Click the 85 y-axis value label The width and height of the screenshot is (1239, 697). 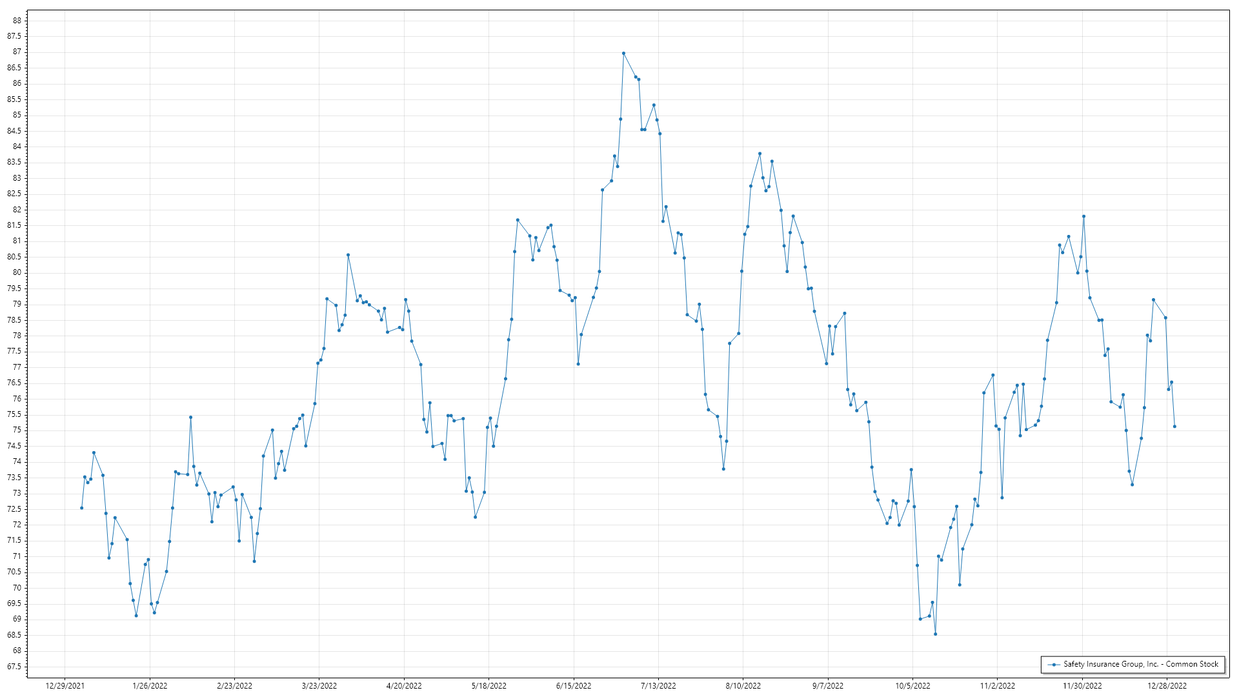point(17,115)
